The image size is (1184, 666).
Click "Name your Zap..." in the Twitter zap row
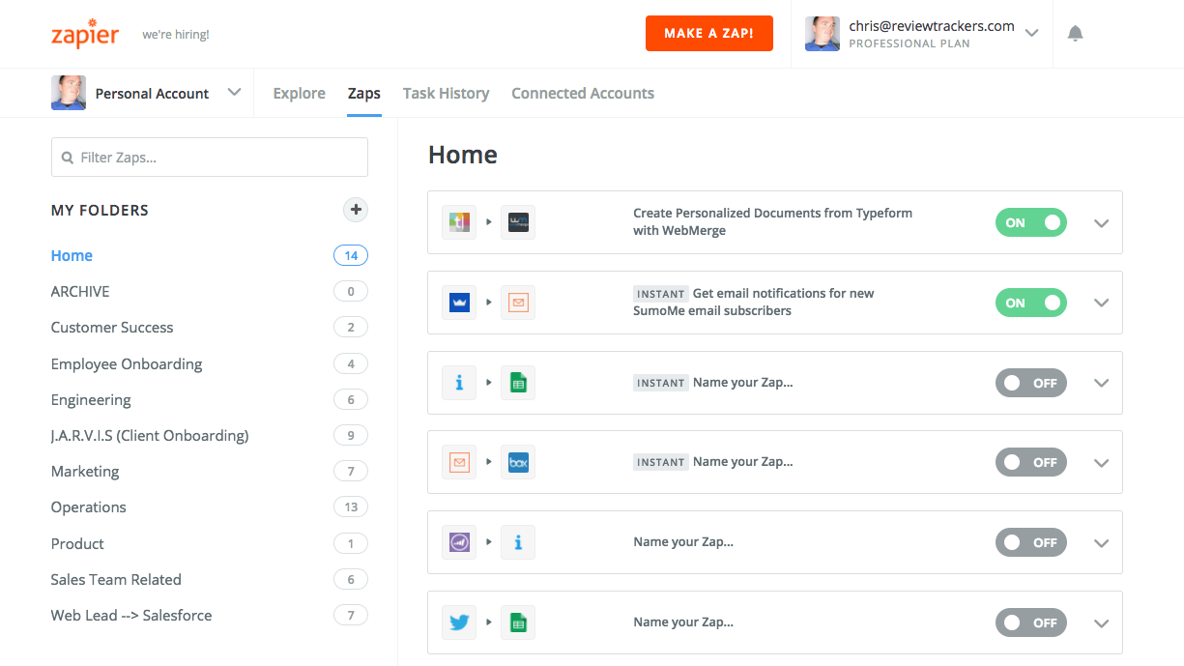(x=683, y=623)
